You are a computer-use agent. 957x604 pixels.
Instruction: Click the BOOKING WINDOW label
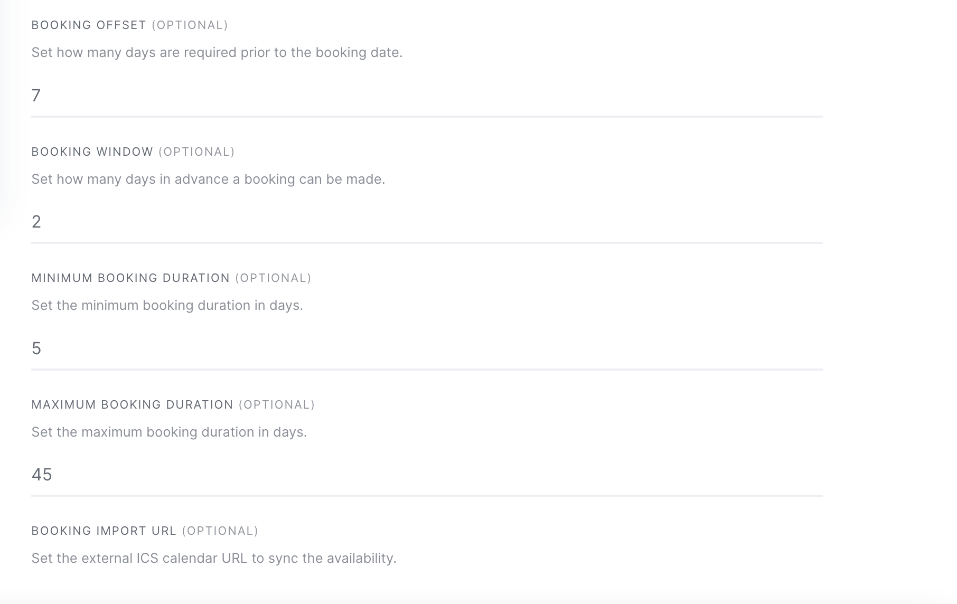92,152
